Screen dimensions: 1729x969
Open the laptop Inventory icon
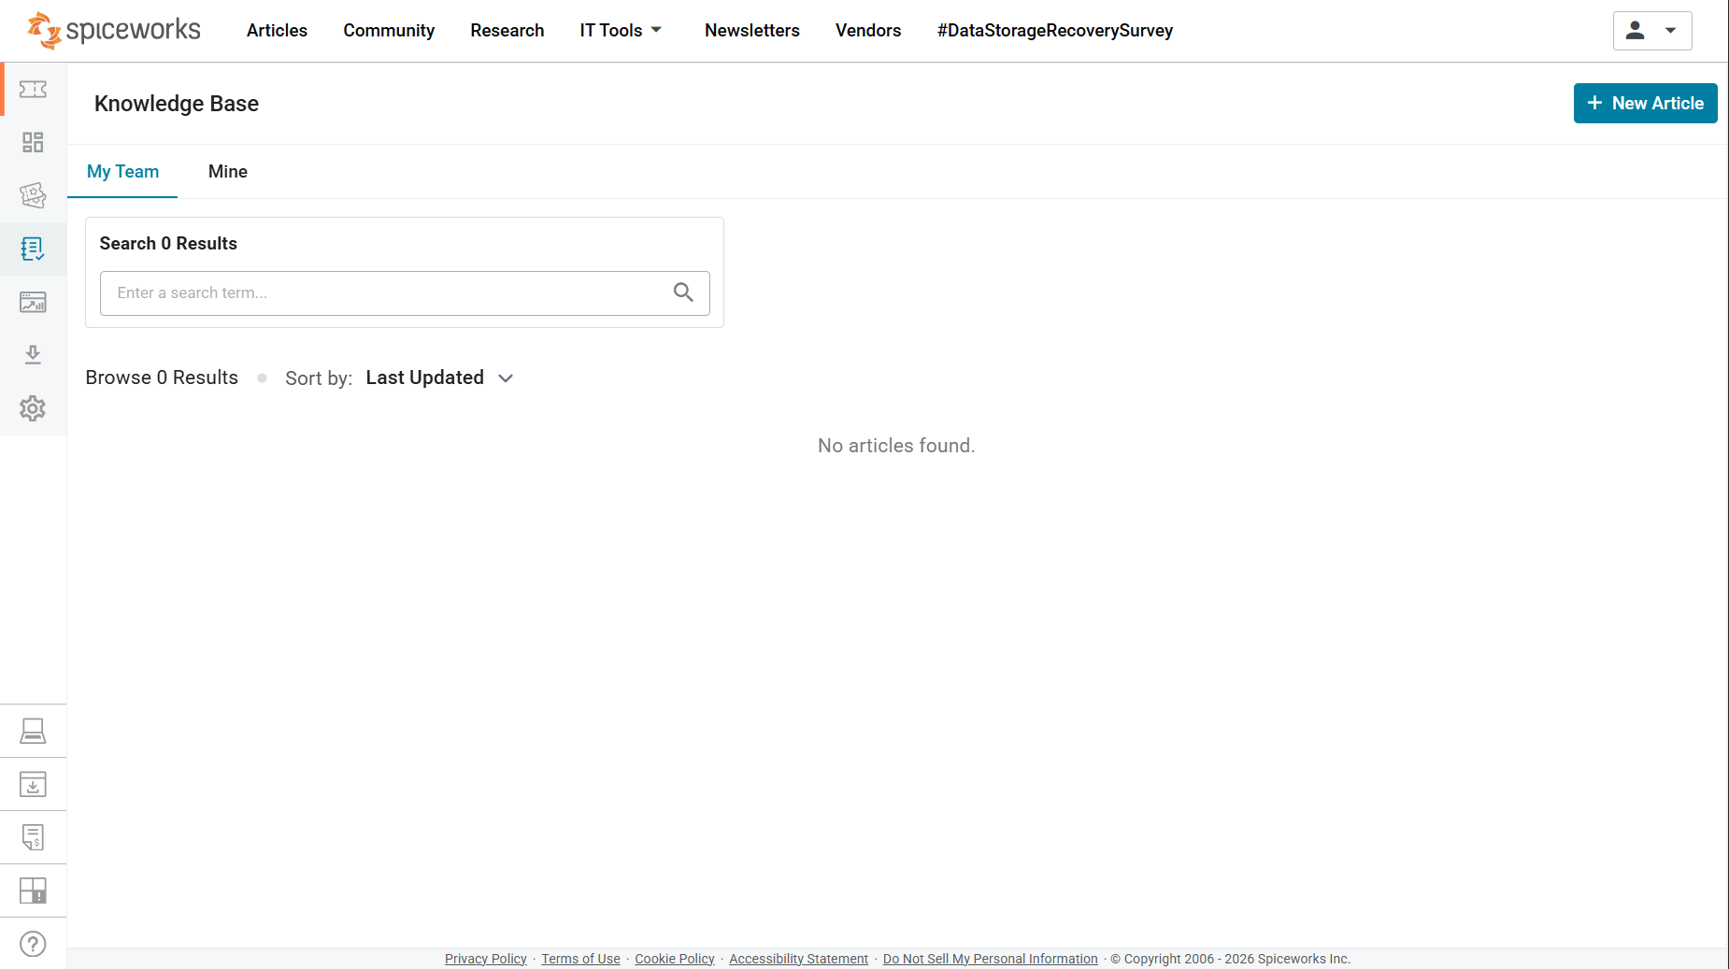[33, 731]
